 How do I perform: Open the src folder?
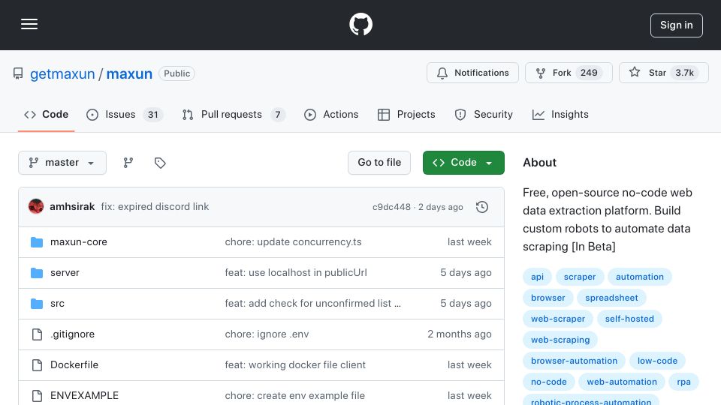tap(58, 304)
